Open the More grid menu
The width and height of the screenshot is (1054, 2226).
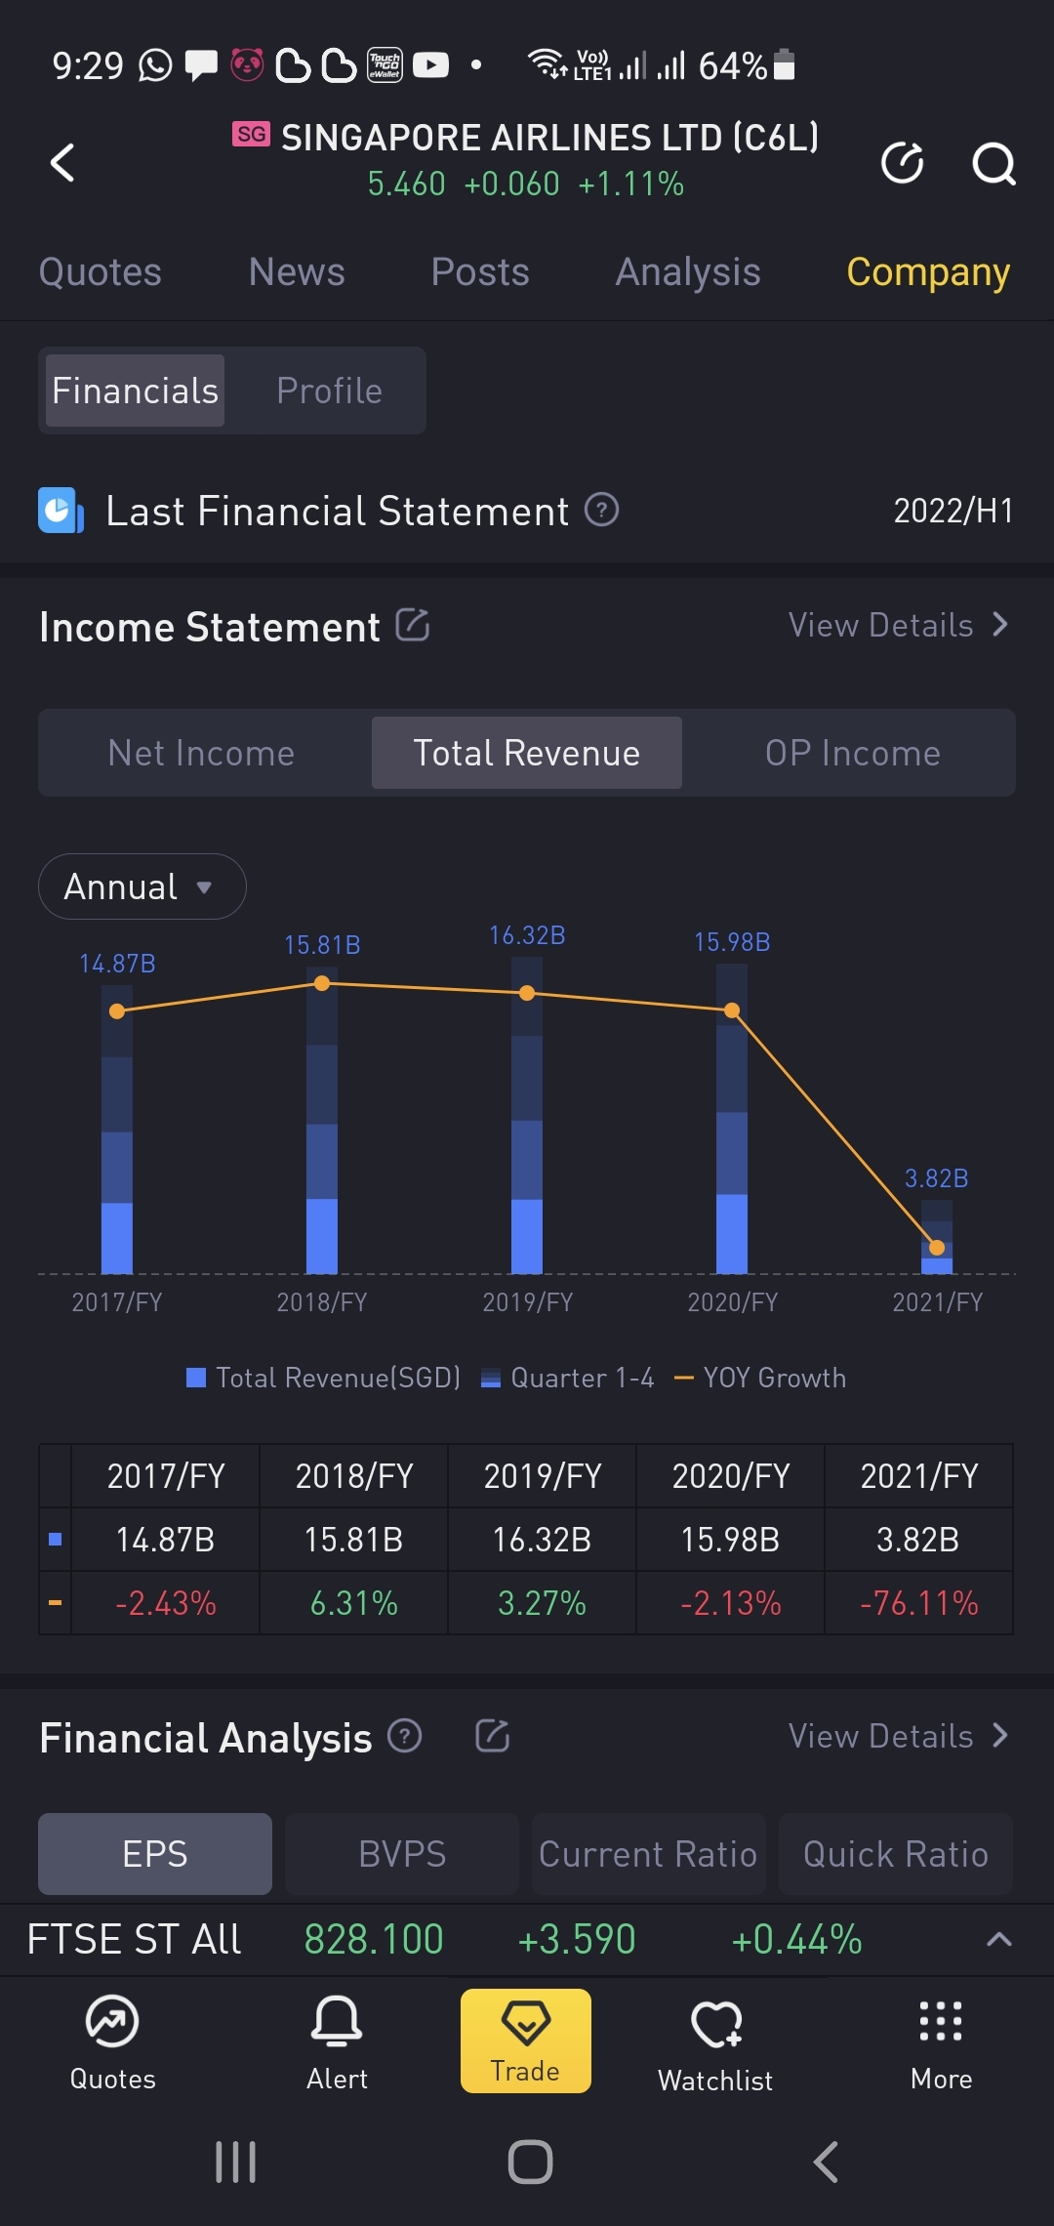(941, 2042)
